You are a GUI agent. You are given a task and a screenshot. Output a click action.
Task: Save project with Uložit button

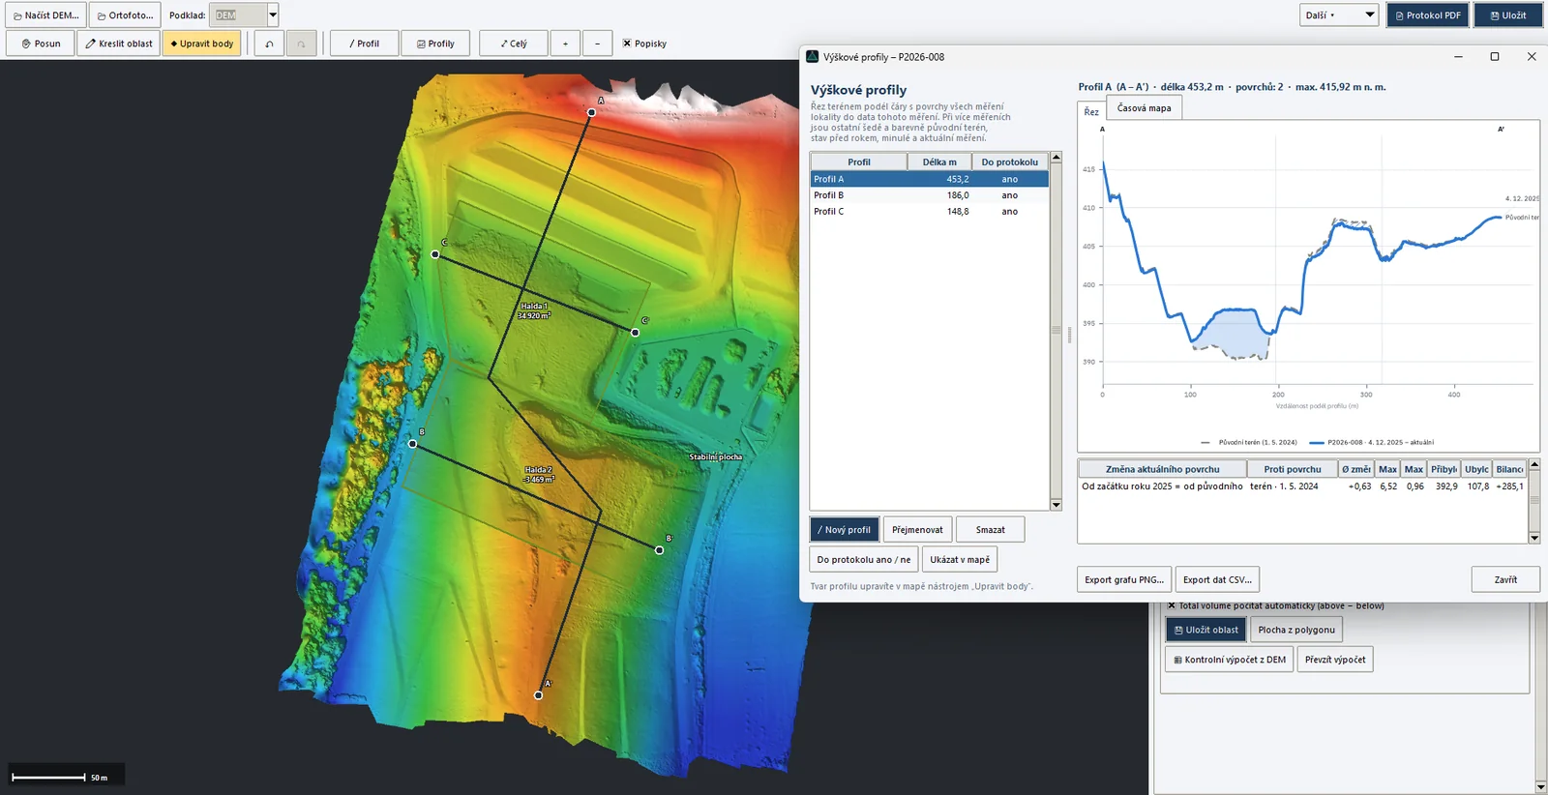tap(1507, 15)
